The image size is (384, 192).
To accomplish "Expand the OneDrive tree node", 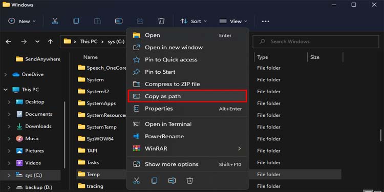I will click(6, 74).
